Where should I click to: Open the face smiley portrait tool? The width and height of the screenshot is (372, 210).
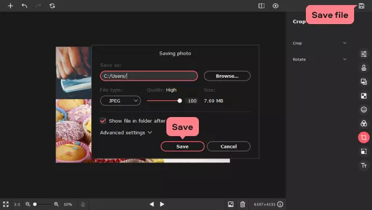364,110
